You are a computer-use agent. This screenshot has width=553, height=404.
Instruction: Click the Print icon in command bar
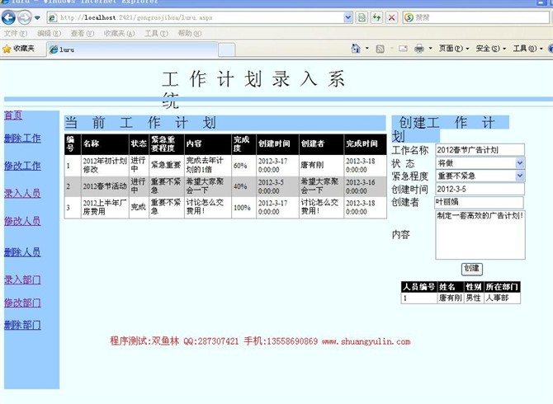click(418, 49)
